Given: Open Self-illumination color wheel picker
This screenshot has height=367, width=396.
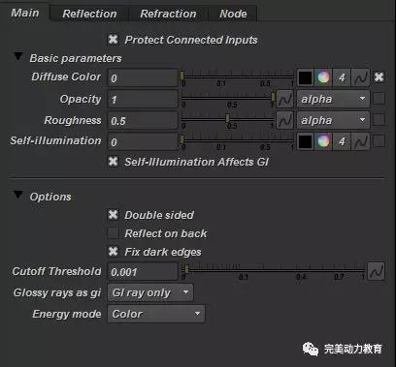Looking at the screenshot, I should click(323, 141).
